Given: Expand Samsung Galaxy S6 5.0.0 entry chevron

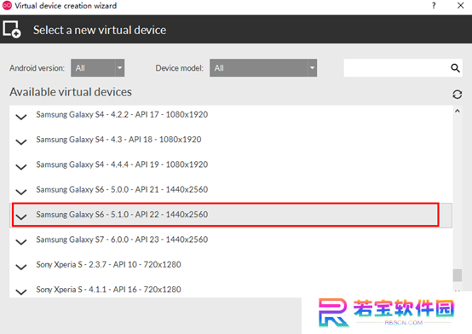Looking at the screenshot, I should (21, 192).
